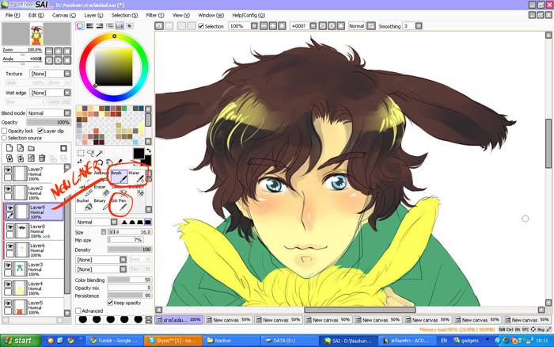Uncheck the Keep opacity option
554x347 pixels.
(108, 303)
